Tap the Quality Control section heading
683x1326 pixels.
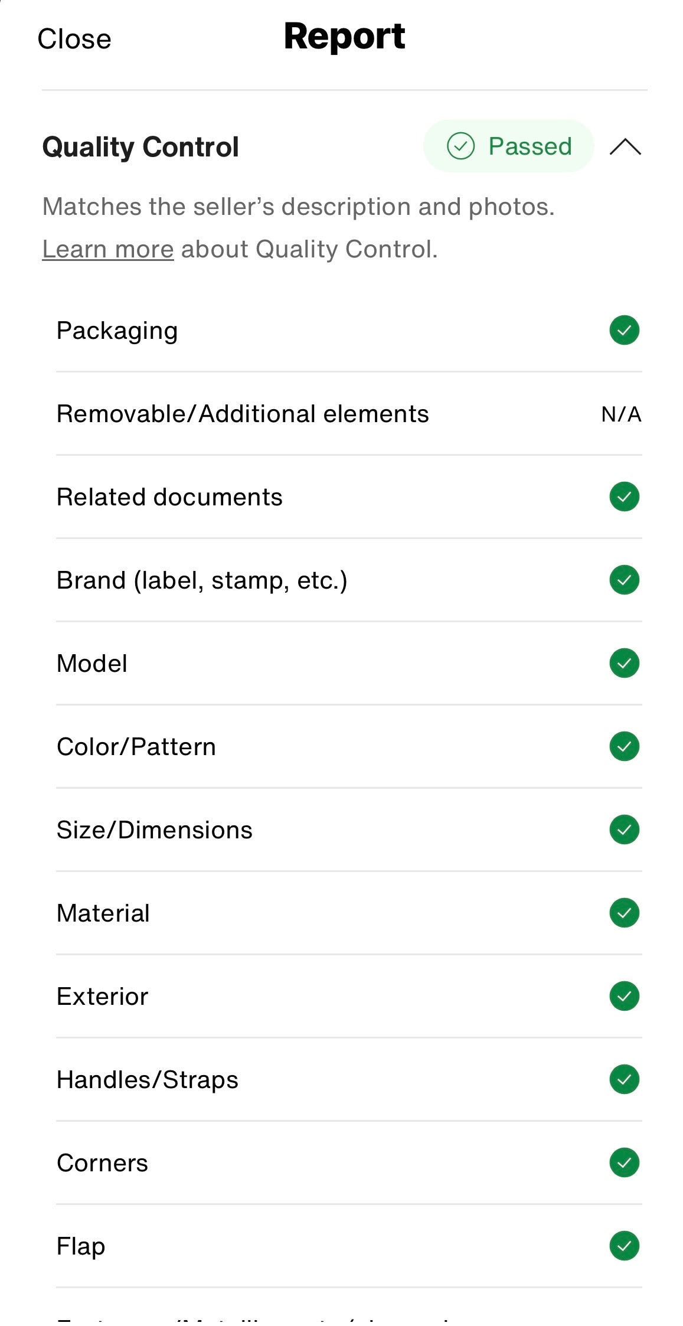coord(140,147)
